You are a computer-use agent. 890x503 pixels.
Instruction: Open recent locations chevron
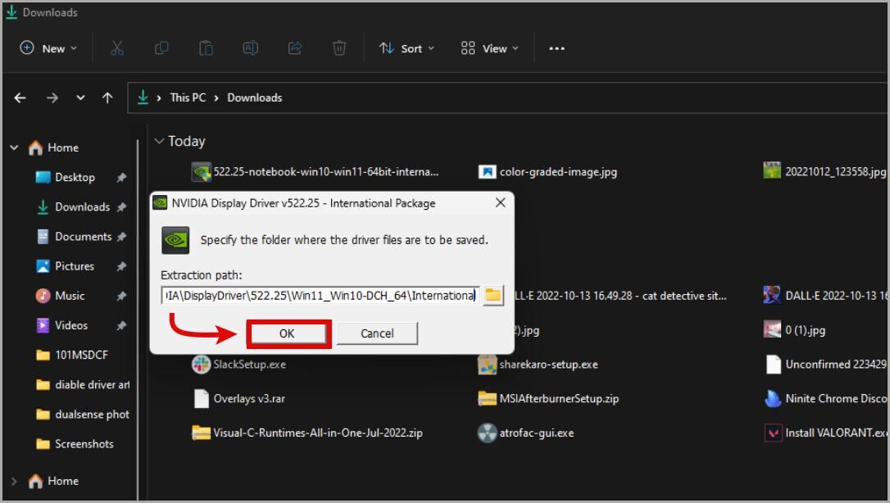80,97
